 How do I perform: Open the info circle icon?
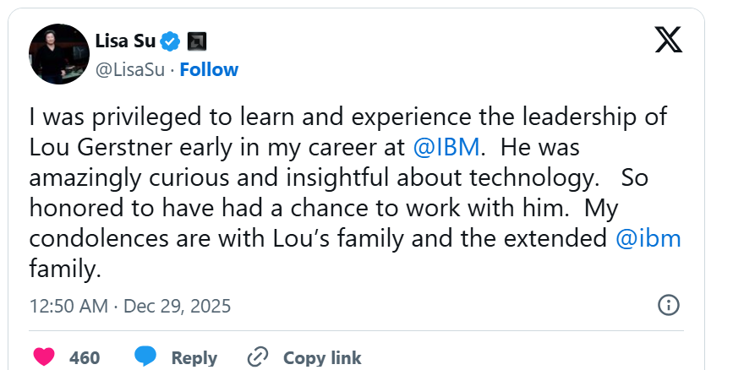pyautogui.click(x=668, y=305)
